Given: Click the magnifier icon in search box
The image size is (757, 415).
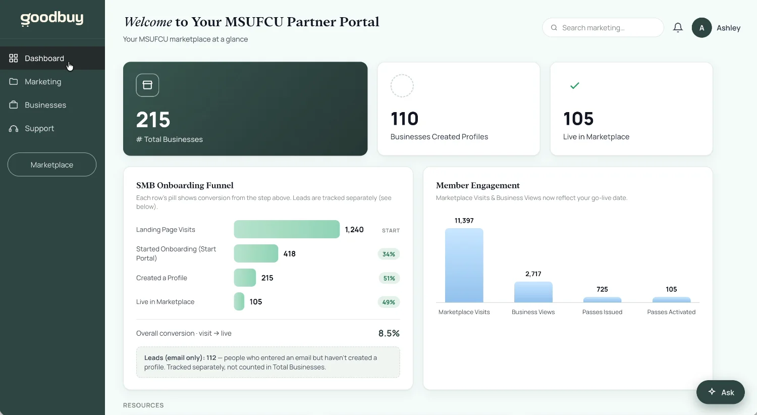Looking at the screenshot, I should 554,28.
